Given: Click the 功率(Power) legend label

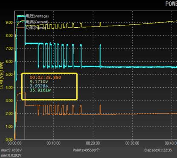Looking at the screenshot, I should click(x=36, y=28).
